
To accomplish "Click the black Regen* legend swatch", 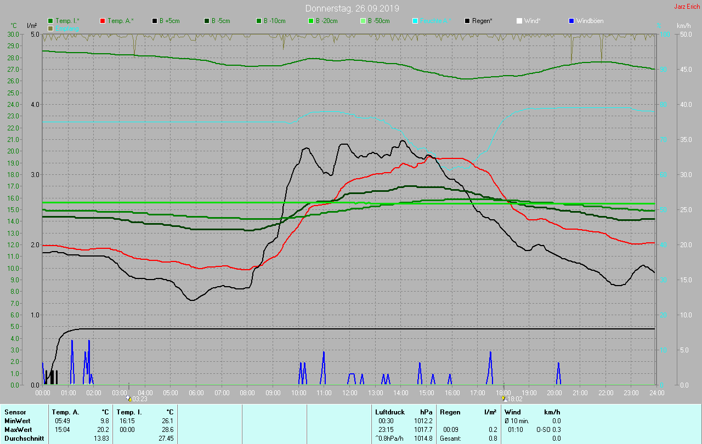I will (467, 21).
